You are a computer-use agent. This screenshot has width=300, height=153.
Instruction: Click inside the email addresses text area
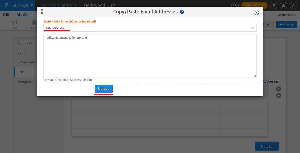pos(150,57)
